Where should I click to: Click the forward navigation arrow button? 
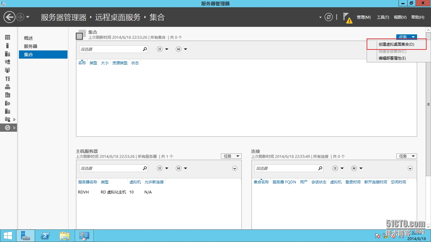point(20,17)
